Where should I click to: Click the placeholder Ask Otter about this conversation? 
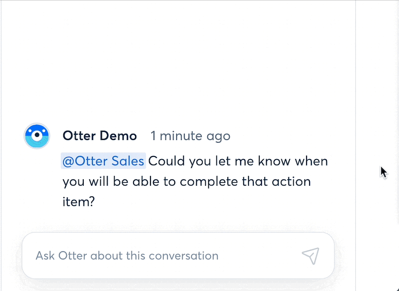point(127,255)
